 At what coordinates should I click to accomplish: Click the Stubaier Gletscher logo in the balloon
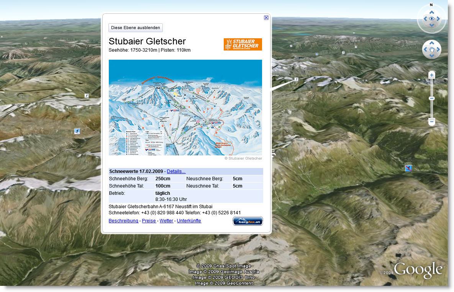pyautogui.click(x=243, y=44)
